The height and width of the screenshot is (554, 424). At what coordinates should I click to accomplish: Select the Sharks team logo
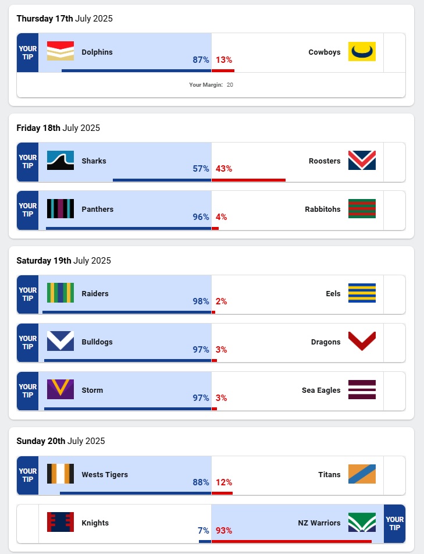[x=60, y=160]
